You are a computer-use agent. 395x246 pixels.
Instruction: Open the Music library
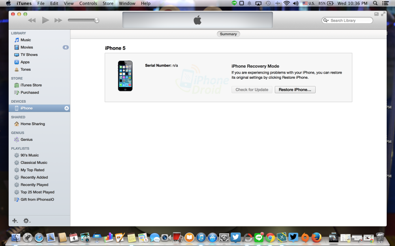point(26,40)
